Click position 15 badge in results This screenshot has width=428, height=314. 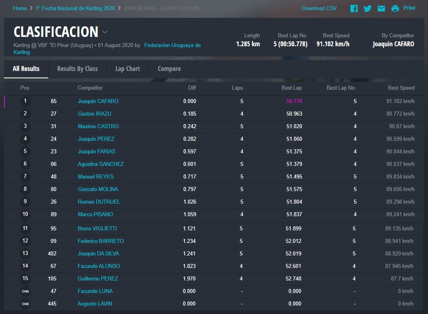25,279
